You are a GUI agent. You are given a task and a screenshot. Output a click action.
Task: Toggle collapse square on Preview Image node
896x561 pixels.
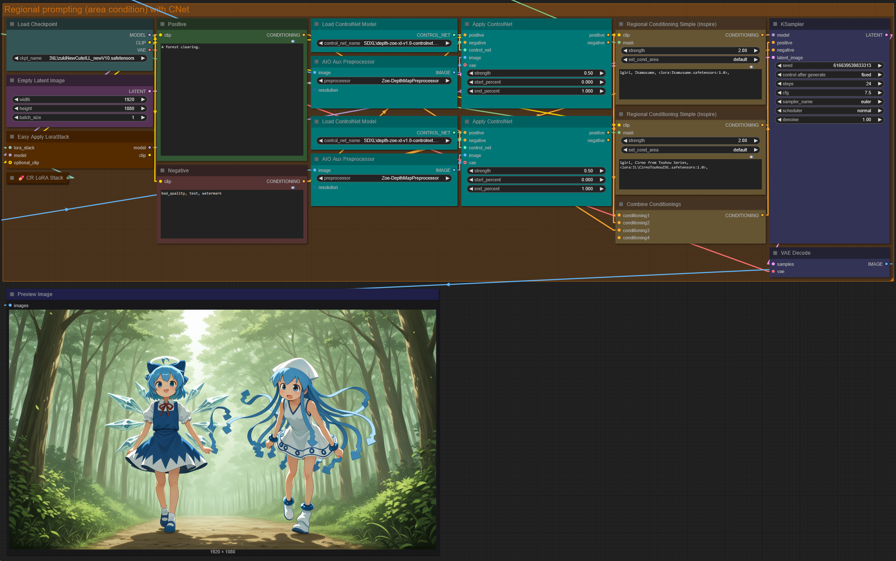12,294
